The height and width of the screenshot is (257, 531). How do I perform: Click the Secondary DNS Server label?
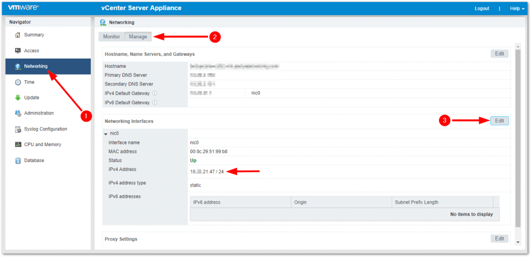[129, 84]
